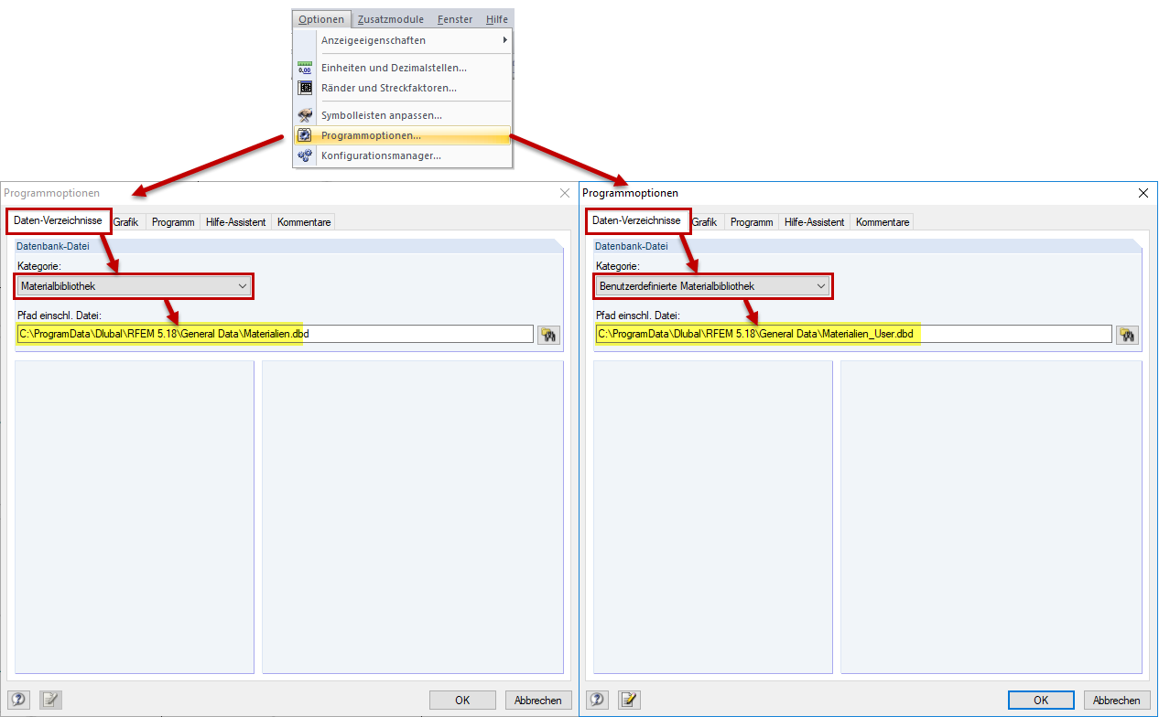The height and width of the screenshot is (717, 1170).
Task: Choose Ränder und Streckfaktoren entry
Action: pyautogui.click(x=403, y=88)
